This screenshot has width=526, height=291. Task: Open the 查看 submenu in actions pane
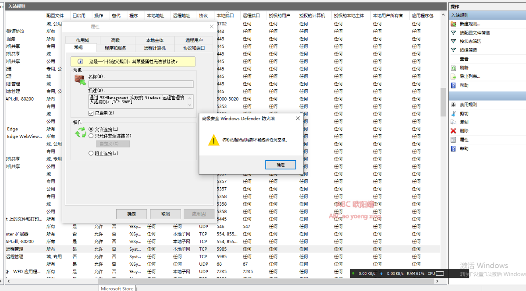tap(464, 59)
